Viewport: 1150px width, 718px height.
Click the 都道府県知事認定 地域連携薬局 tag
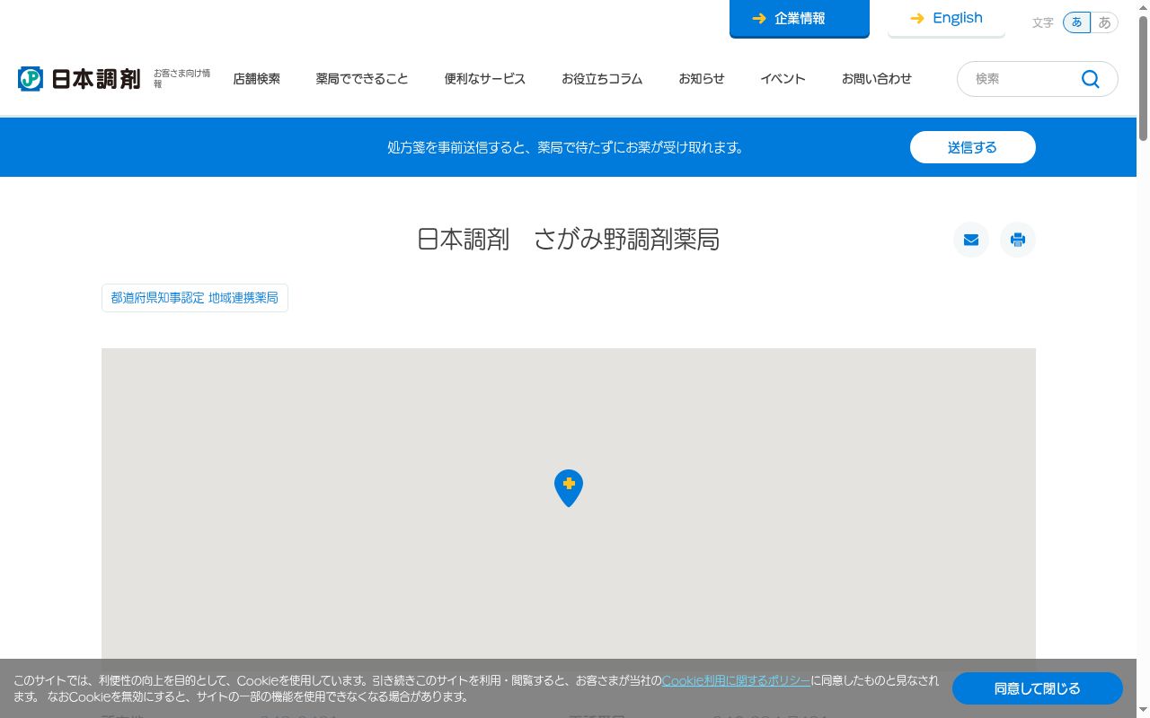click(x=195, y=298)
